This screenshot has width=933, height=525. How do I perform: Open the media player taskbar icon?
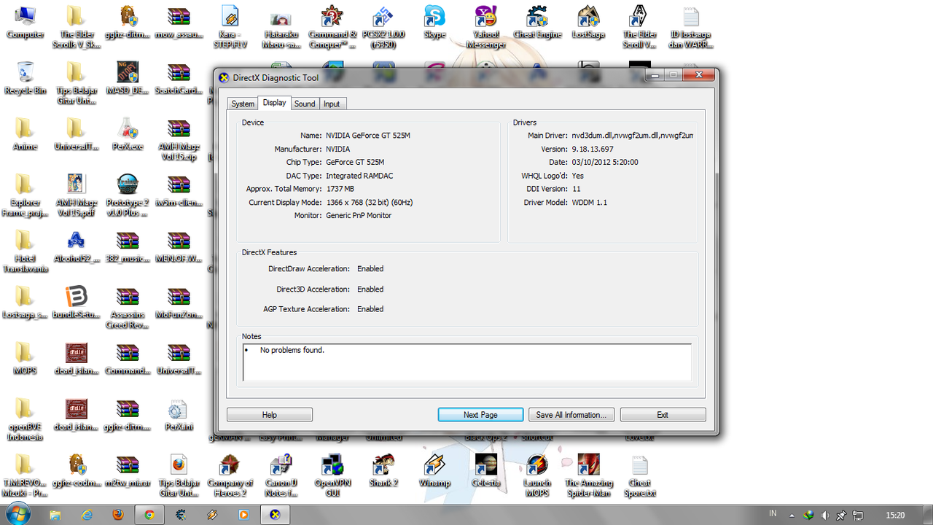coord(243,515)
